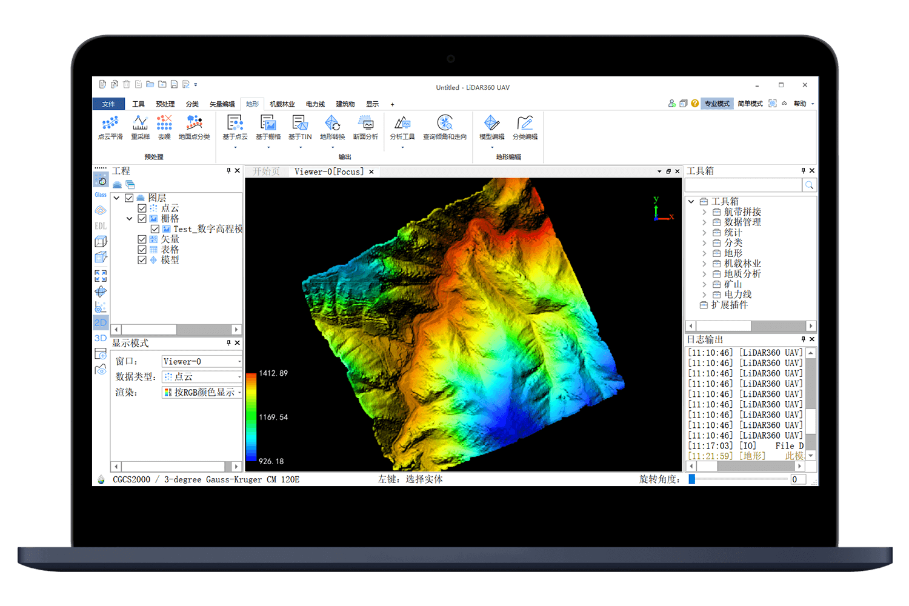Image resolution: width=909 pixels, height=606 pixels.
Task: Expand the 电力线 toolbox category
Action: click(705, 294)
